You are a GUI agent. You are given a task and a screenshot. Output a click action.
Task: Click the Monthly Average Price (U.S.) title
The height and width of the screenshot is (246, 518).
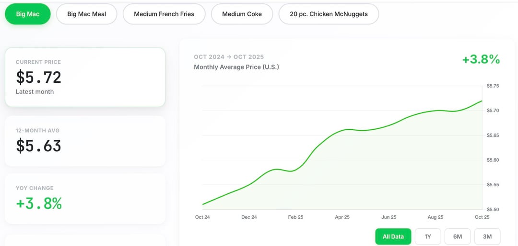click(236, 67)
